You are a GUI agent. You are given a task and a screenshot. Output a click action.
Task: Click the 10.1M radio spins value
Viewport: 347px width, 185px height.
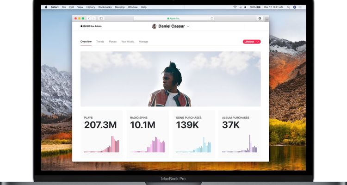(143, 125)
